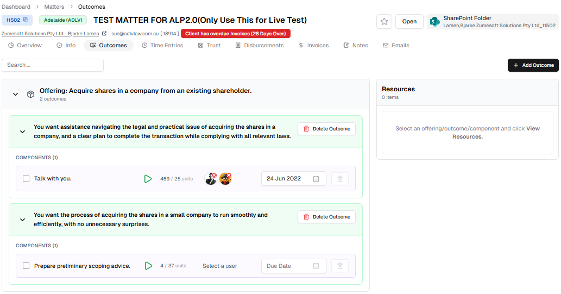Screen dimensions: 561x294
Task: View the Invoices tab
Action: click(314, 46)
